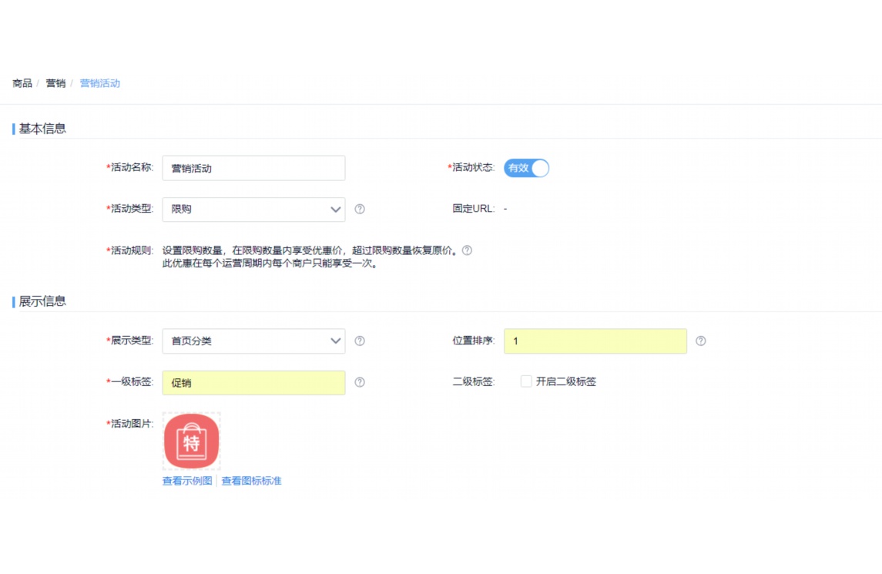Select 商品 in the breadcrumb
The image size is (882, 574).
tap(21, 82)
